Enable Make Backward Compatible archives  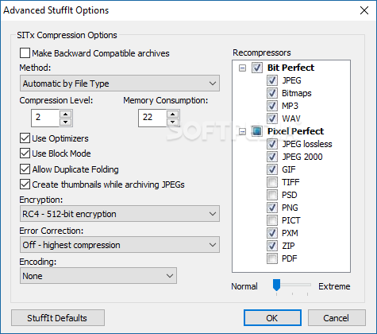25,53
